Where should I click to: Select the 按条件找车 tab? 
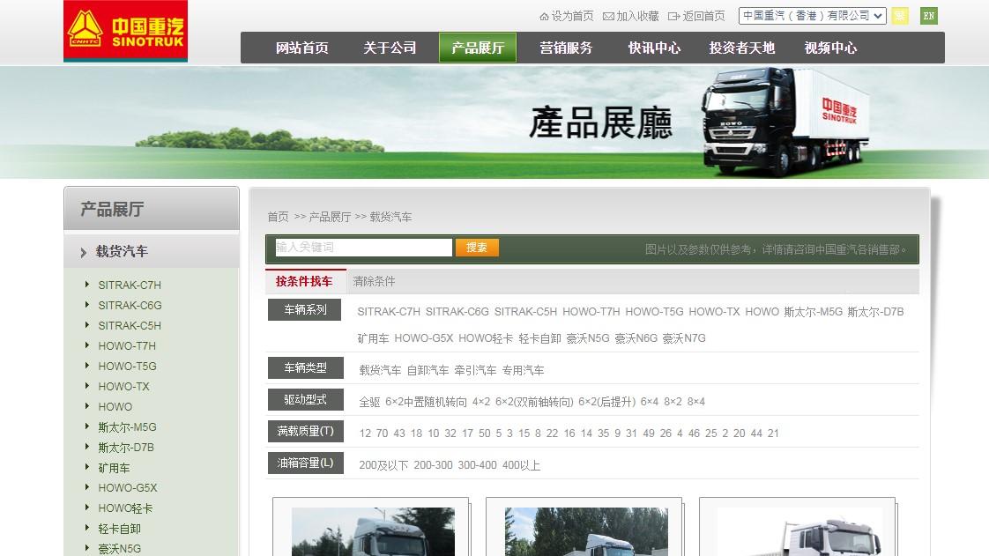[304, 282]
